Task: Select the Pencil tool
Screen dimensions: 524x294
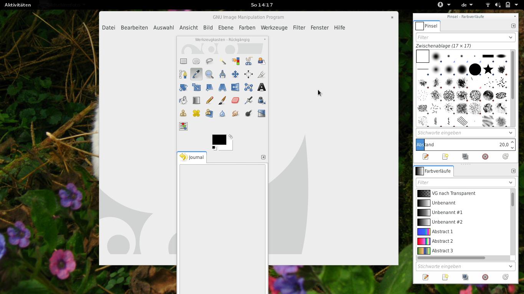Action: pyautogui.click(x=209, y=100)
